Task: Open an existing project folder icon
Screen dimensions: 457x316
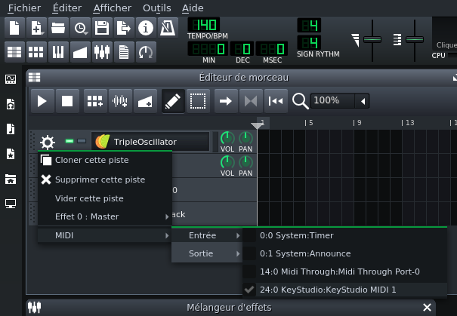Action: pyautogui.click(x=58, y=28)
